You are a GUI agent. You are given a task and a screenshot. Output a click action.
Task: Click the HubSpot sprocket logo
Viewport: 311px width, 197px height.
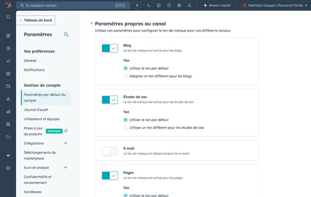click(x=8, y=5)
